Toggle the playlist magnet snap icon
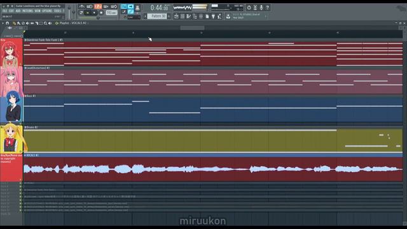Screen dimensions: 407x229 (7, 23)
